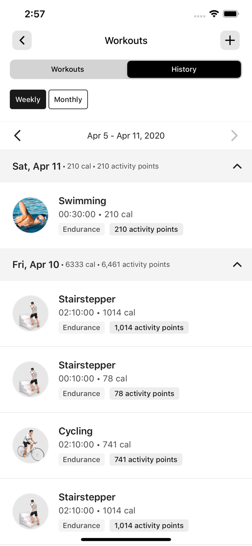Switch to the History tab
Screen dimensions: 252x546
[184, 69]
